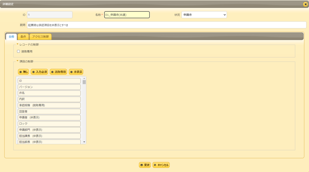Select the 承認段階 (読取専用) item
This screenshot has width=309, height=172.
pyautogui.click(x=49, y=105)
